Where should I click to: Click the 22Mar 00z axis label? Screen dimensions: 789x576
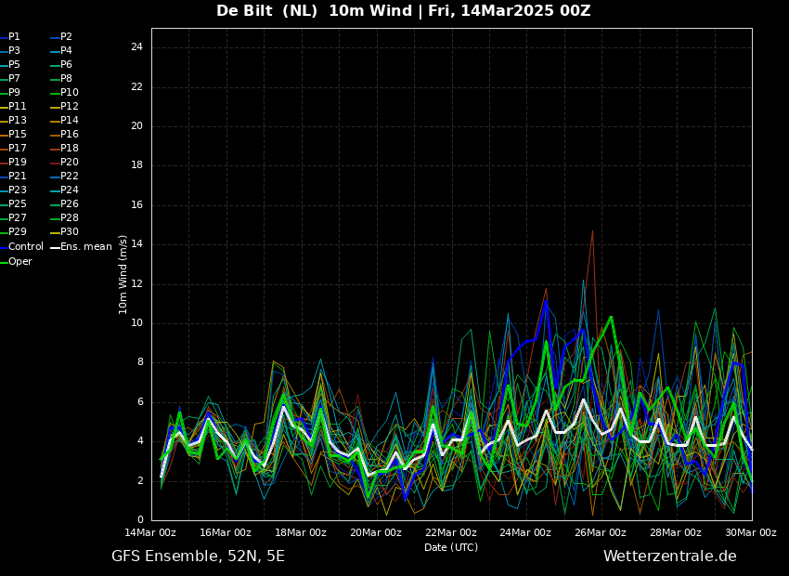(451, 532)
